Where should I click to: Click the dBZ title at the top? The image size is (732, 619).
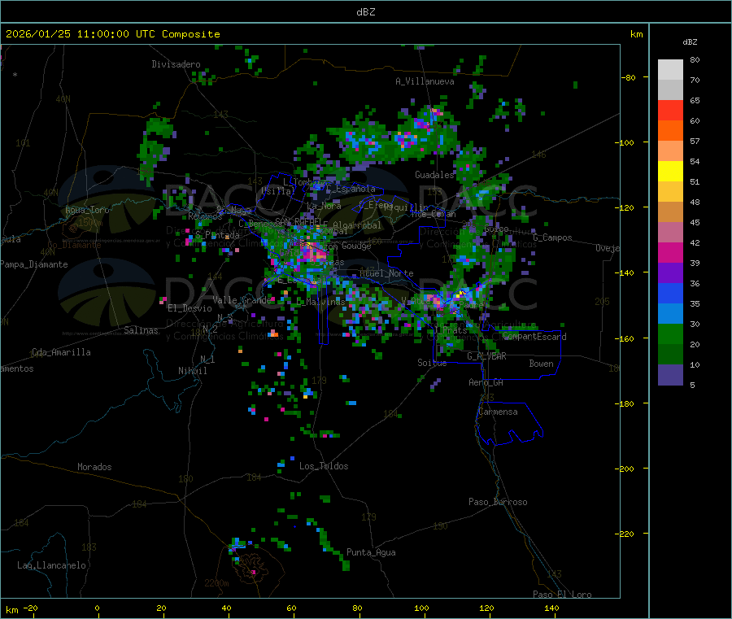click(365, 11)
